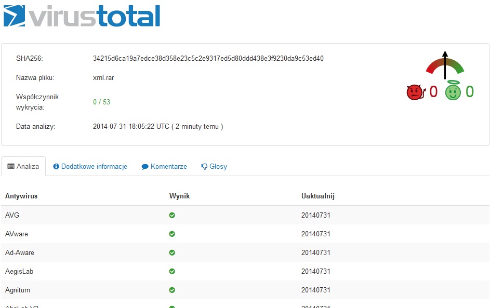Image resolution: width=490 pixels, height=308 pixels.
Task: Click the detection ratio 0 / 53
Action: [101, 102]
